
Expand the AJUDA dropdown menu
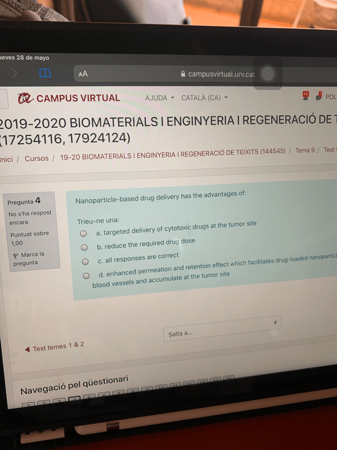159,98
